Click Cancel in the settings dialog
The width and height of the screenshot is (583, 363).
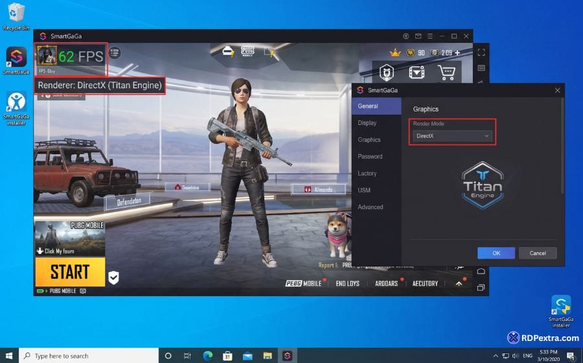click(538, 253)
